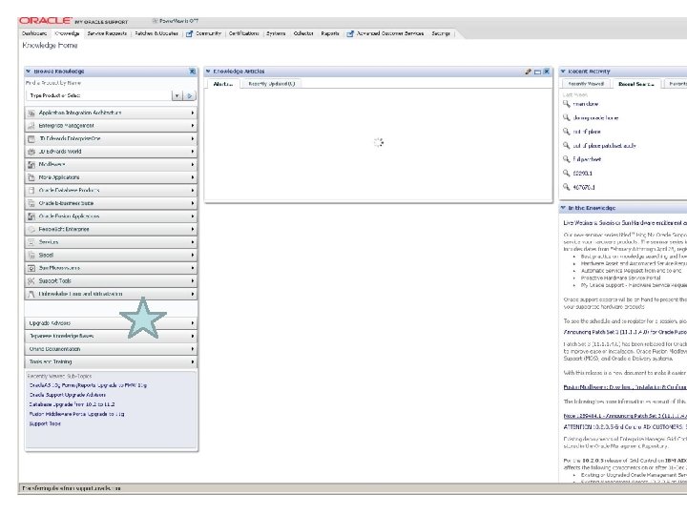Click the Oracle My Oracle Support logo
The width and height of the screenshot is (687, 515).
(x=73, y=21)
